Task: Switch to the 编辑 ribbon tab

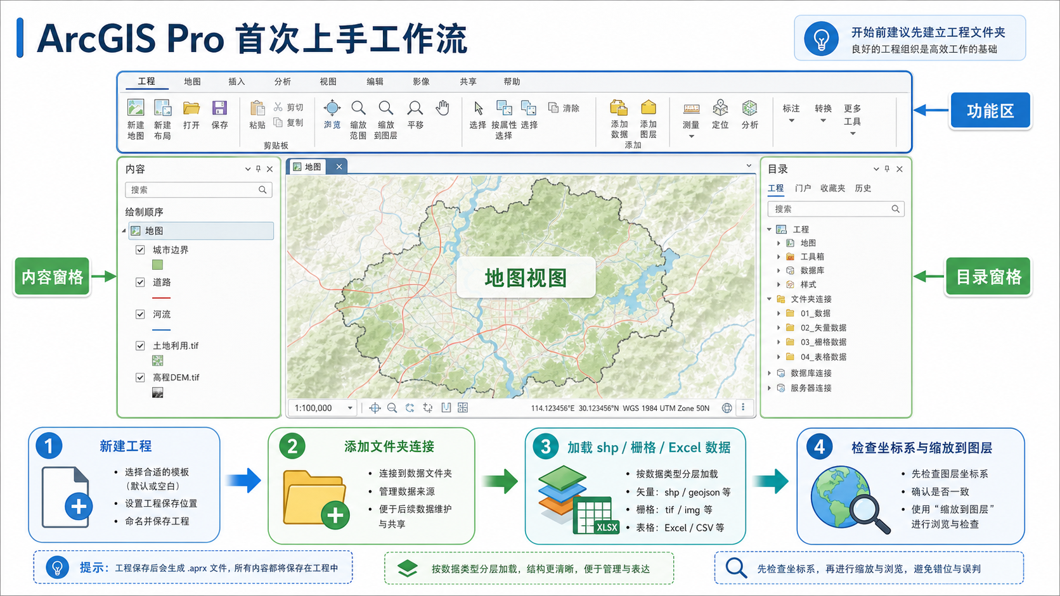Action: [375, 82]
